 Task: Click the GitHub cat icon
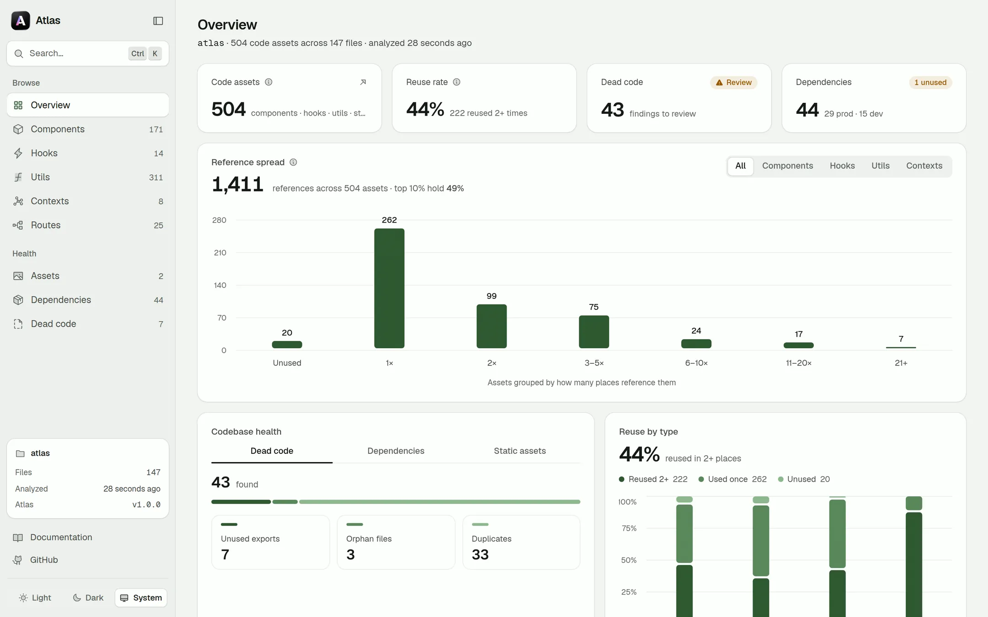click(18, 560)
